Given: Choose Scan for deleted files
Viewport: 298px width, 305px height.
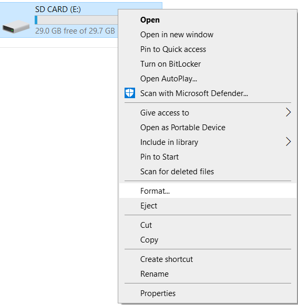Looking at the screenshot, I should 208,172.
